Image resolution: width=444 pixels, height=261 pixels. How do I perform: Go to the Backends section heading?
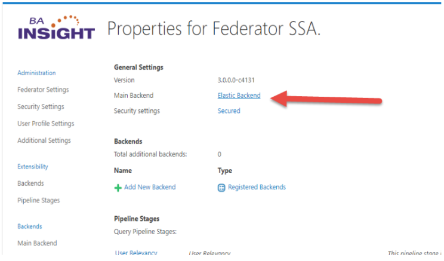(30, 226)
